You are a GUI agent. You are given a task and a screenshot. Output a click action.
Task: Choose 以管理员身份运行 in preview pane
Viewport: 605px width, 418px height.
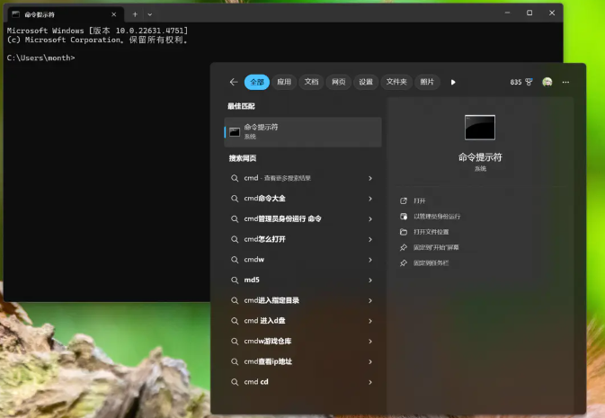(437, 217)
